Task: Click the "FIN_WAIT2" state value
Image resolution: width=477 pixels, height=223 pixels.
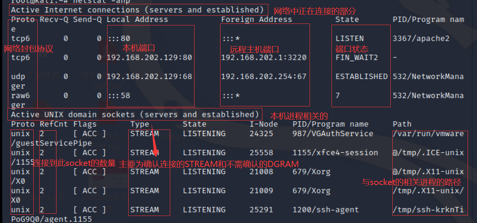Action: (x=357, y=58)
